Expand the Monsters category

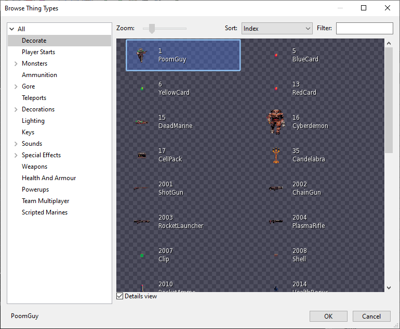click(x=16, y=64)
